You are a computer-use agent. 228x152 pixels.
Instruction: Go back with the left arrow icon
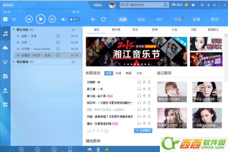click(x=93, y=19)
